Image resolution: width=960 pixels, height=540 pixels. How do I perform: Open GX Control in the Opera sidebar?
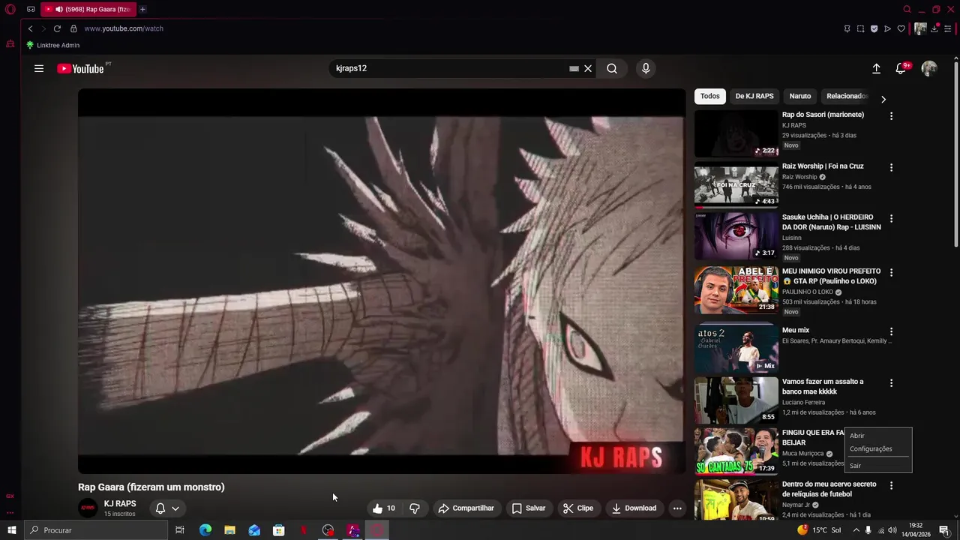10,496
